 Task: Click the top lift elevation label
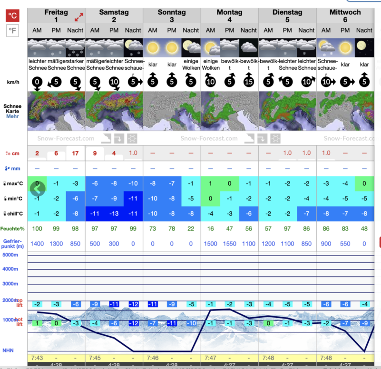coord(18,301)
